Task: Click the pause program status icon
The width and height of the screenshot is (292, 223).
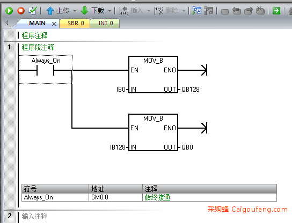Action: [209, 11]
